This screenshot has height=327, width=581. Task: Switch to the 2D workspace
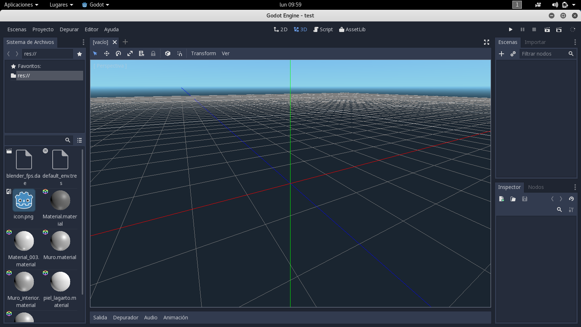[280, 29]
